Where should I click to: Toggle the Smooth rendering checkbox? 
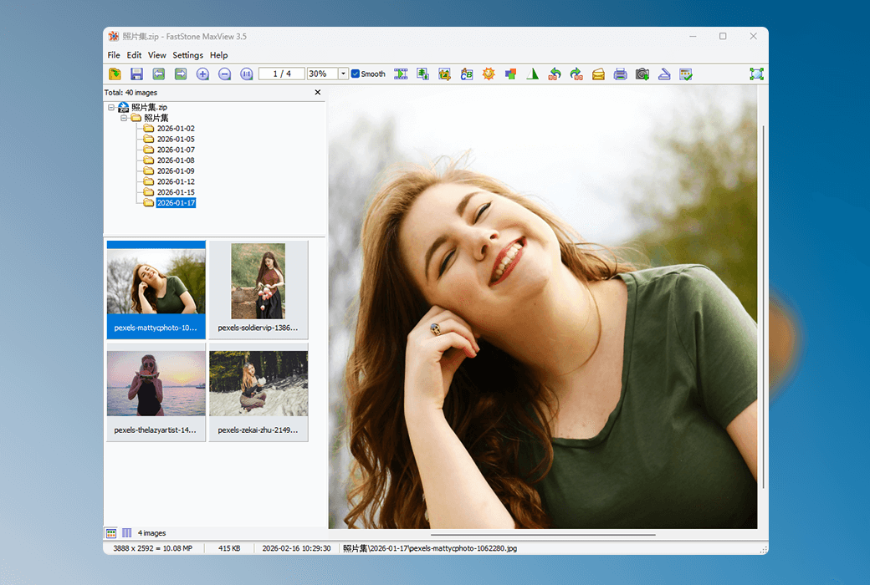pyautogui.click(x=355, y=74)
